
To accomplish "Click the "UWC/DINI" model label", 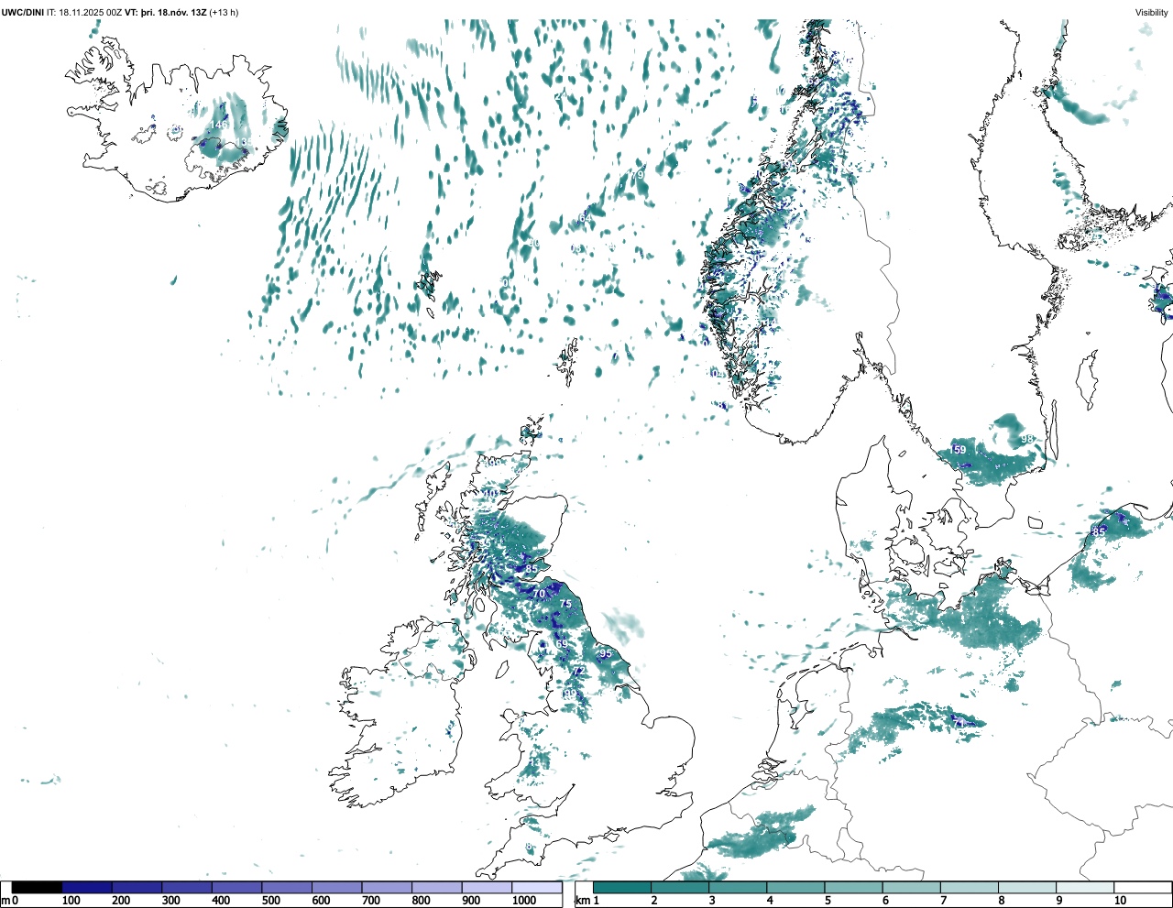I will tap(23, 12).
